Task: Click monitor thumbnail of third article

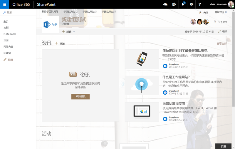Action: coord(142,112)
